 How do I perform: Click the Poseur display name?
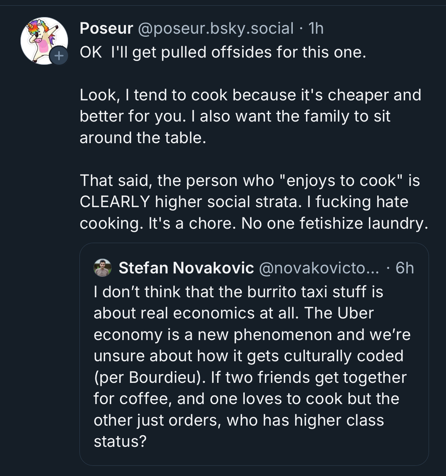(x=106, y=28)
